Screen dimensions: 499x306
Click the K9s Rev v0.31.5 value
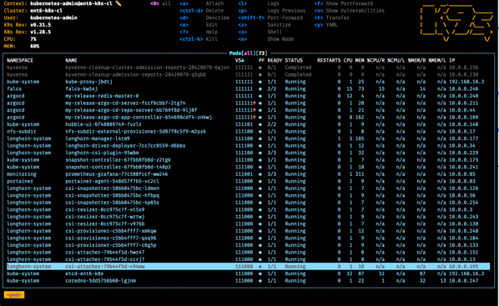40,25
